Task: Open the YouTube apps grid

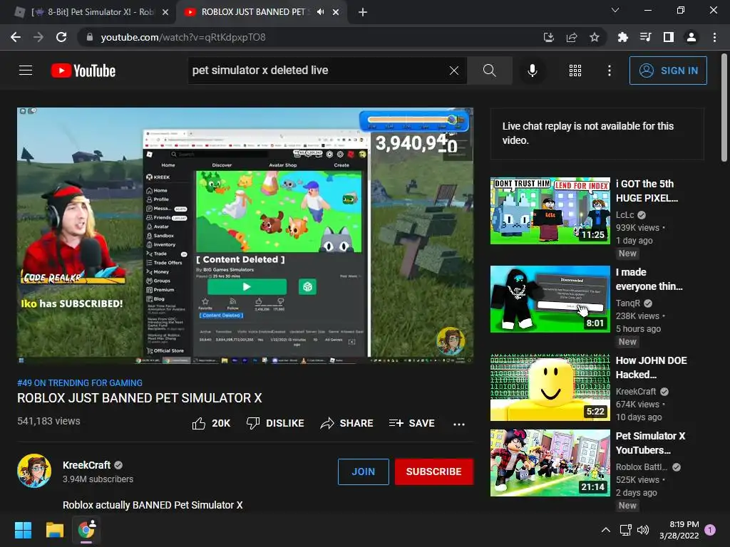Action: [x=575, y=71]
